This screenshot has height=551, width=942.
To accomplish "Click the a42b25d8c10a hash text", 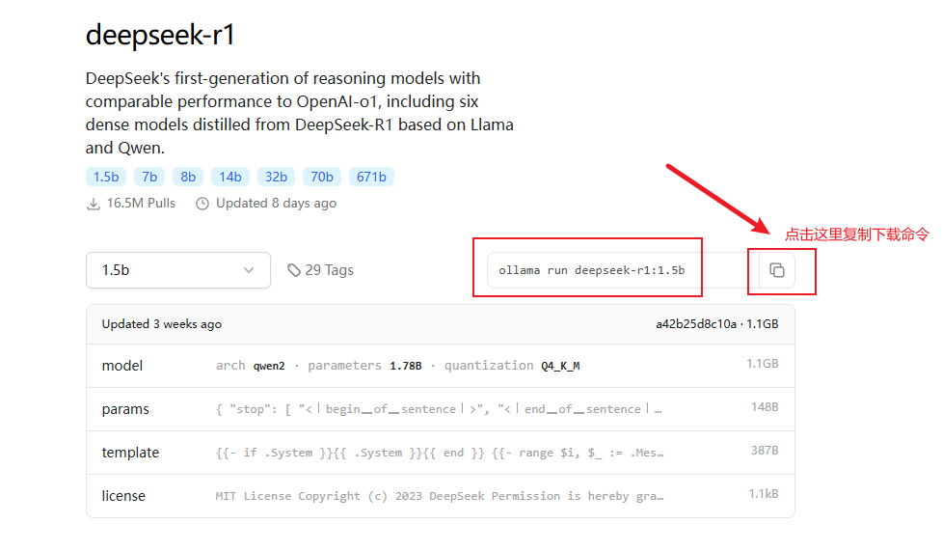I will point(695,324).
